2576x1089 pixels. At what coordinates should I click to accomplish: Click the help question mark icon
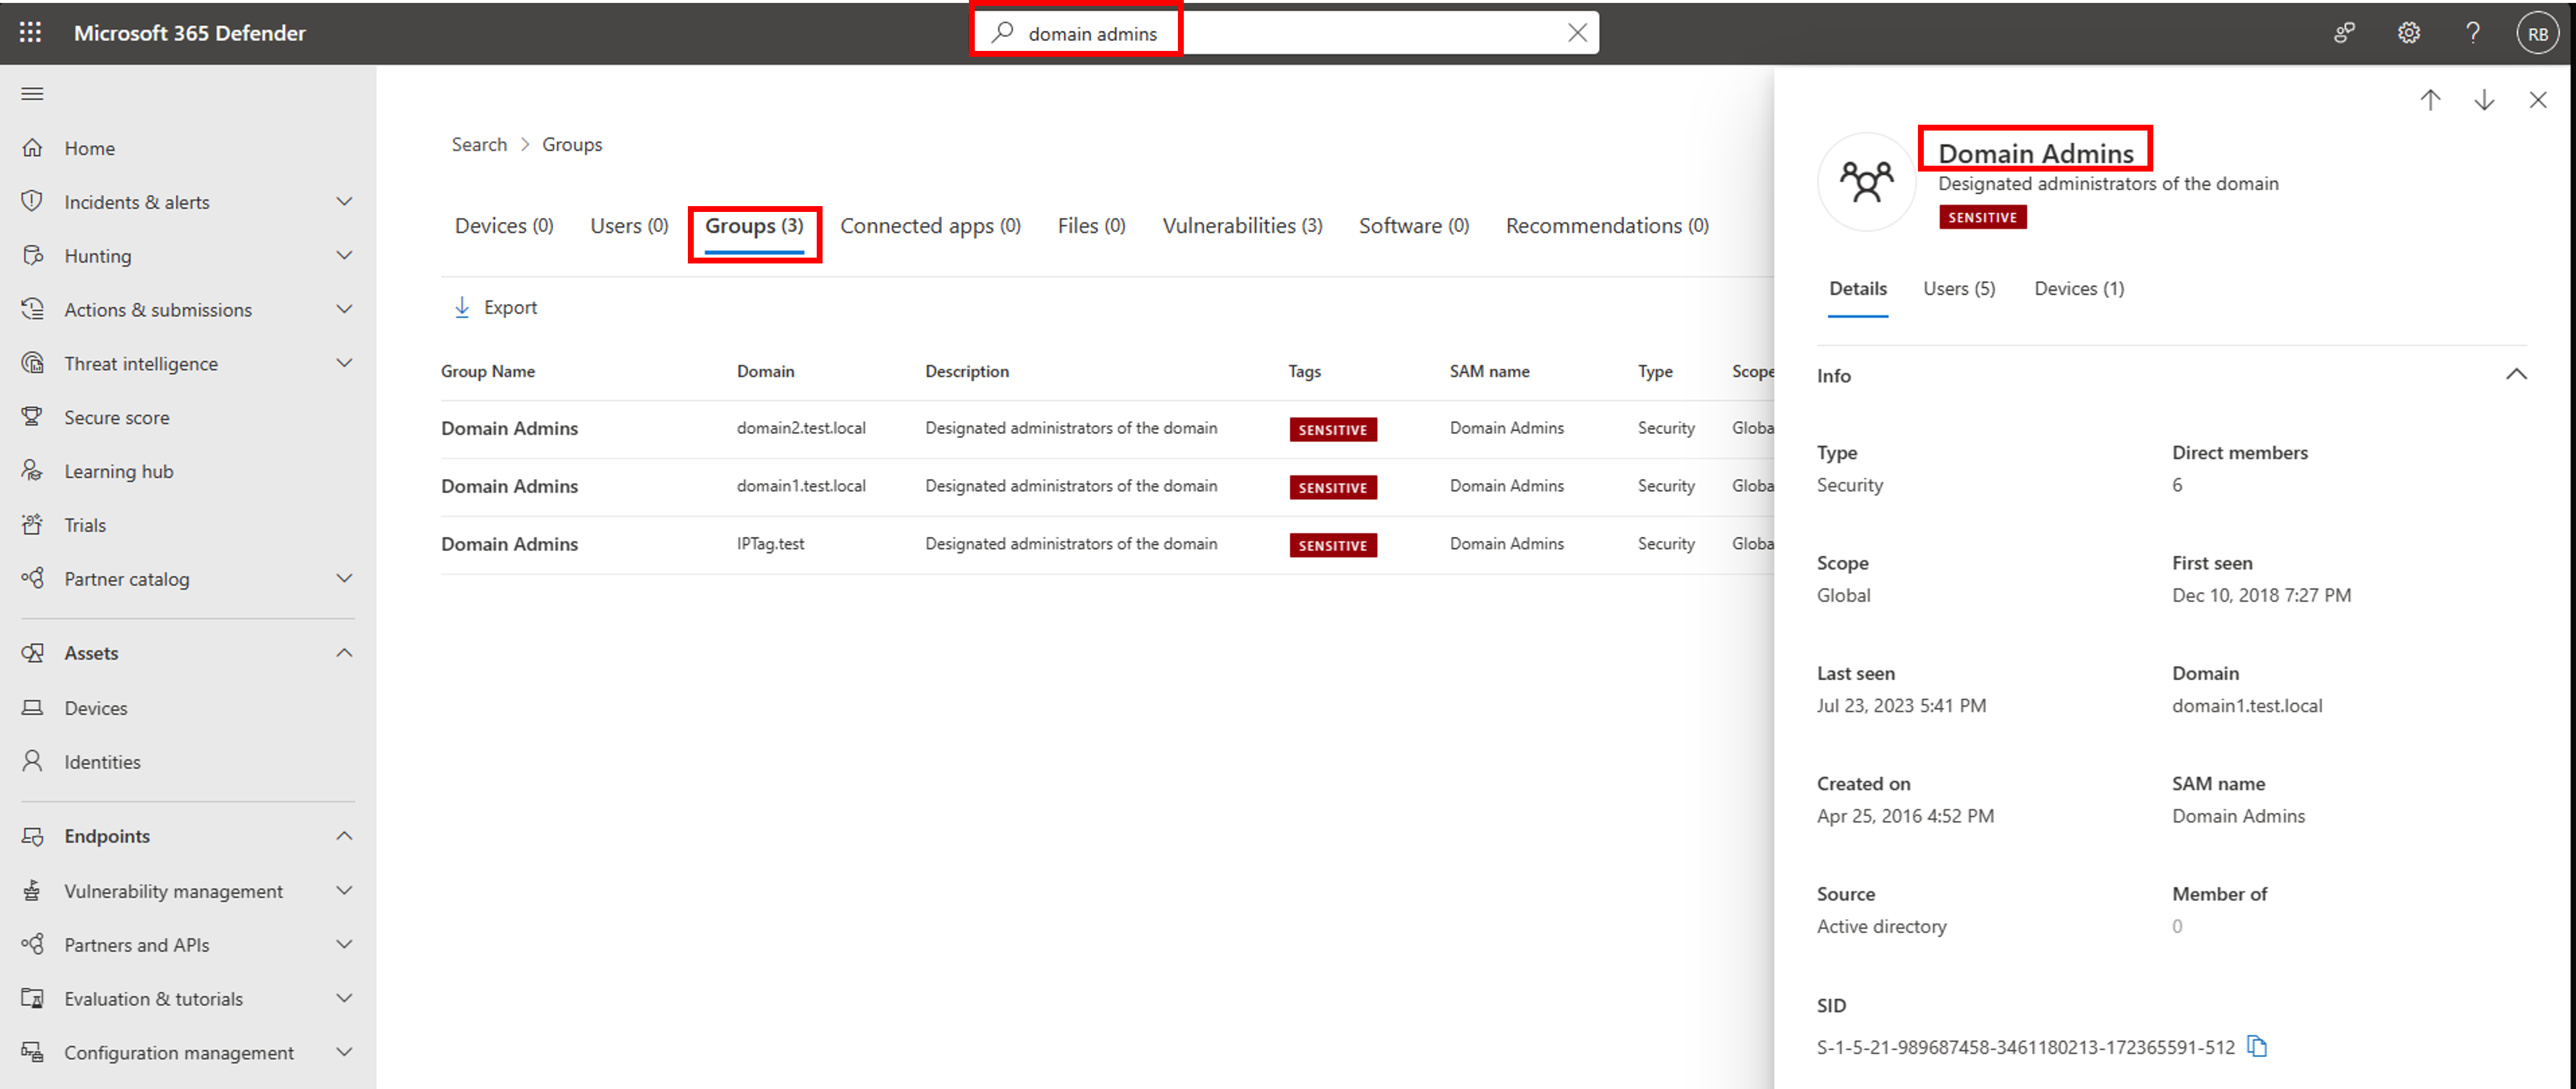tap(2472, 33)
